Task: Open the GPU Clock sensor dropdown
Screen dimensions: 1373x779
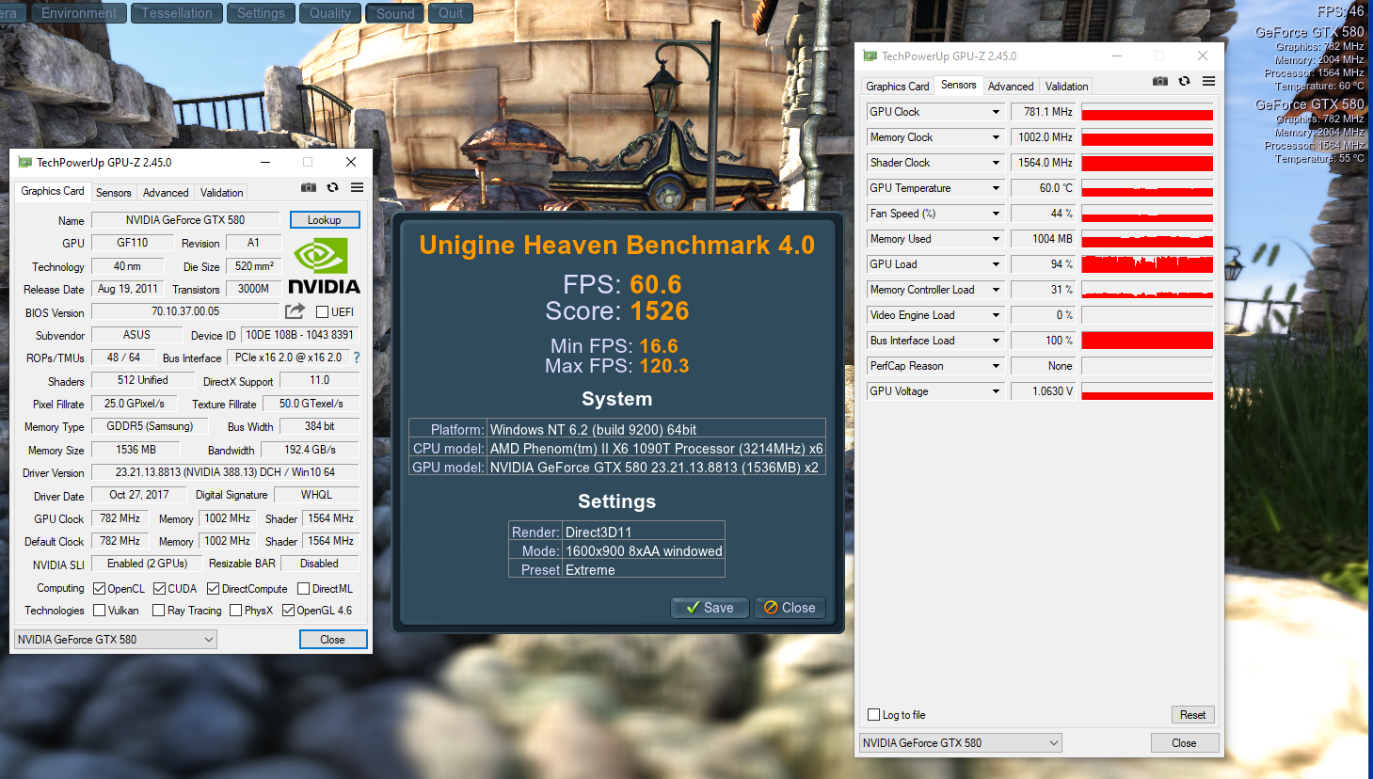Action: tap(996, 112)
